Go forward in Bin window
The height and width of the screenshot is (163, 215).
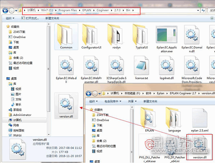pyautogui.click(x=12, y=10)
